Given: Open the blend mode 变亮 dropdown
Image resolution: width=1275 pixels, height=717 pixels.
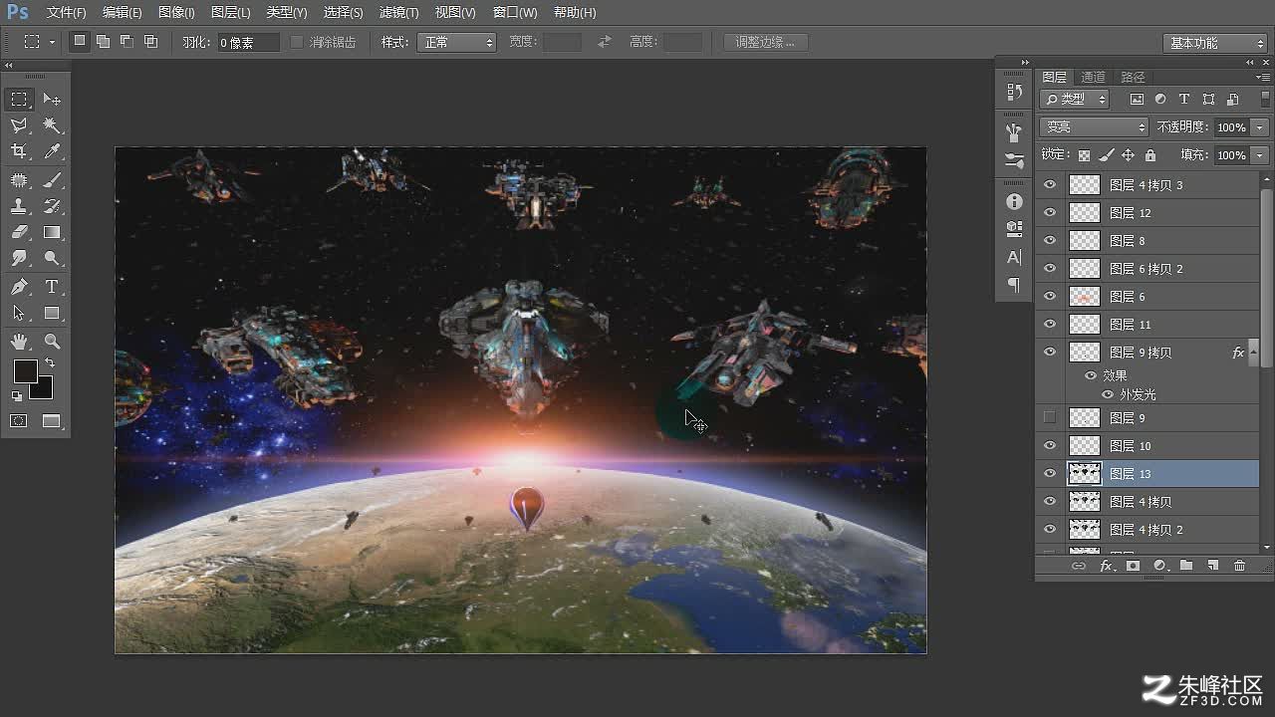Looking at the screenshot, I should coord(1094,127).
